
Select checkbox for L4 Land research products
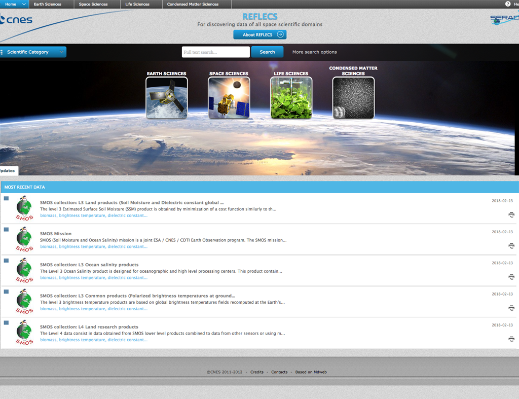point(6,322)
